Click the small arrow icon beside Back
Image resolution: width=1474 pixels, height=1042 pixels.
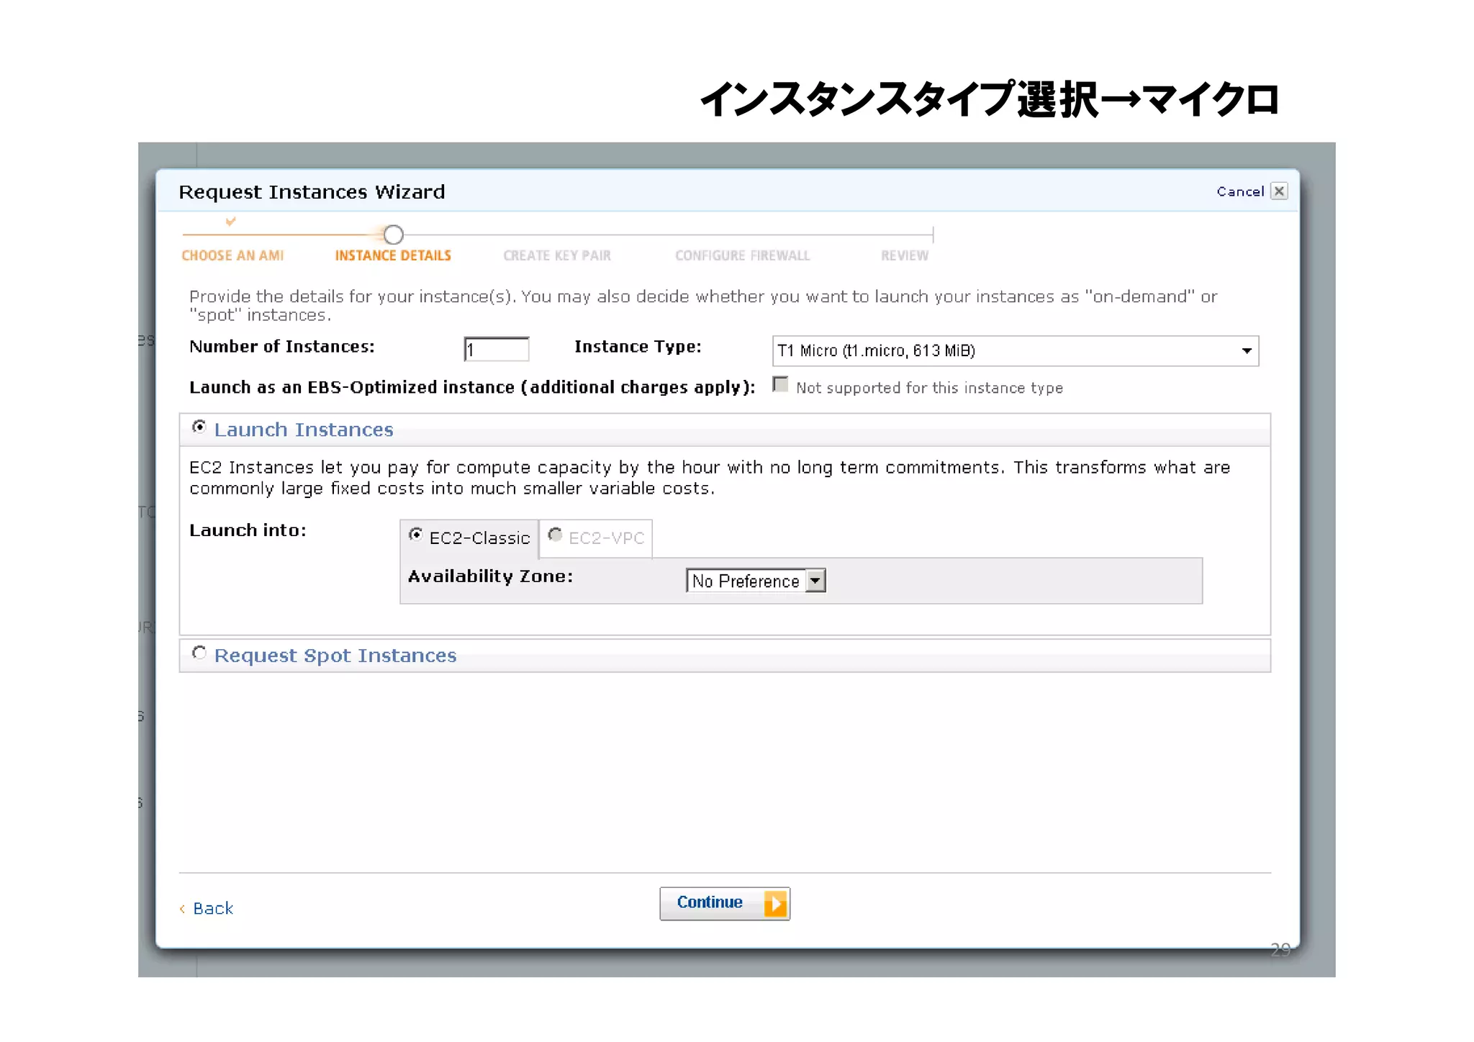[x=182, y=909]
